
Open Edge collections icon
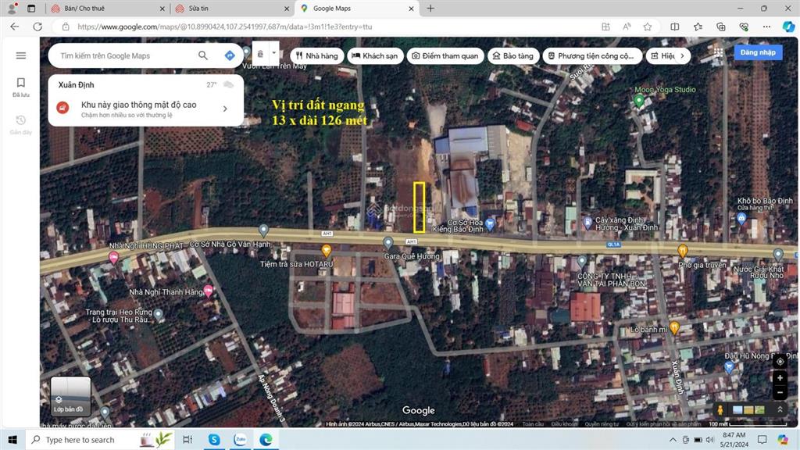pos(720,27)
